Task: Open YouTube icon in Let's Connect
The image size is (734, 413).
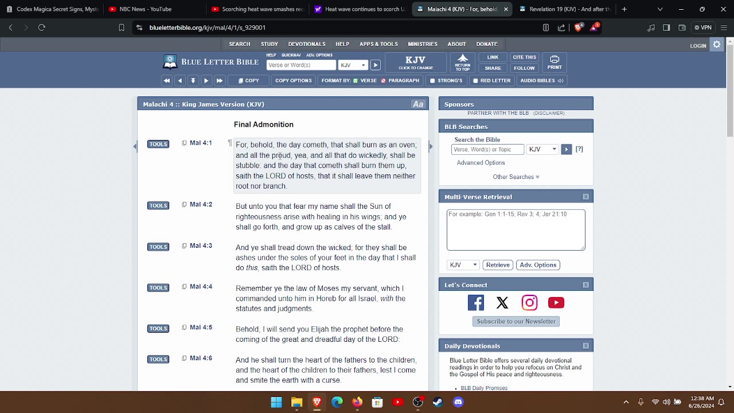Action: tap(556, 302)
